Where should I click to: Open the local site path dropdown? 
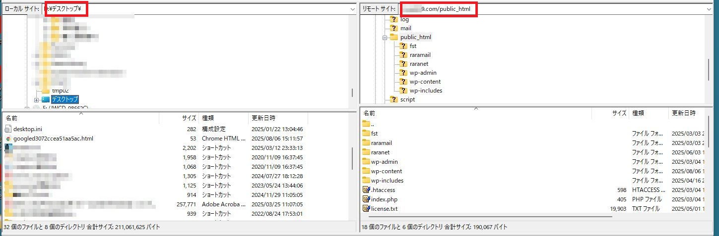coord(352,9)
